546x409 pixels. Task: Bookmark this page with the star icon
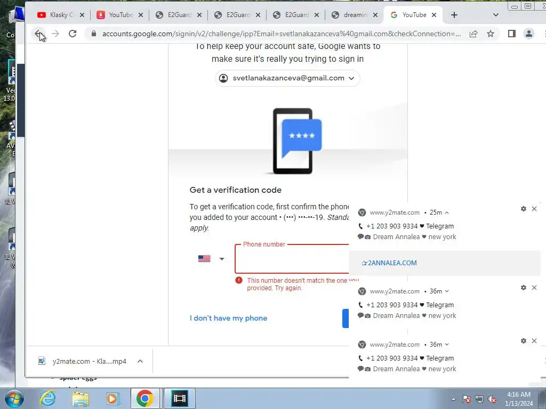coord(491,34)
